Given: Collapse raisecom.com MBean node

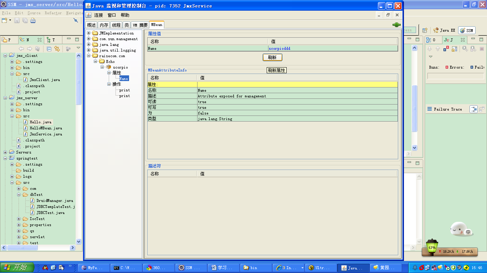Looking at the screenshot, I should [x=89, y=56].
